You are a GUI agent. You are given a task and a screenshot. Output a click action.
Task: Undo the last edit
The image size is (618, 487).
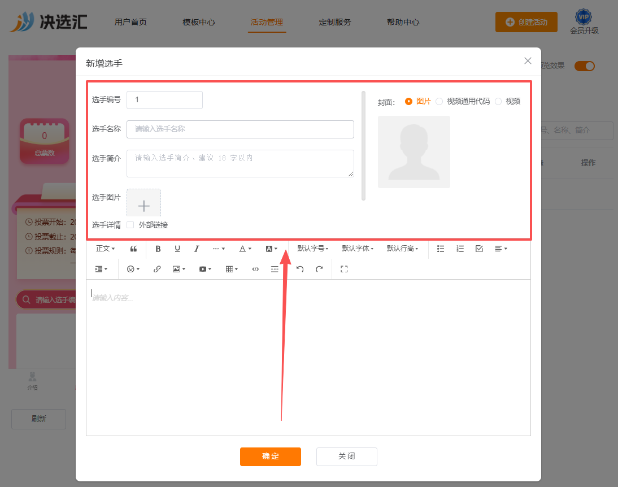(300, 269)
